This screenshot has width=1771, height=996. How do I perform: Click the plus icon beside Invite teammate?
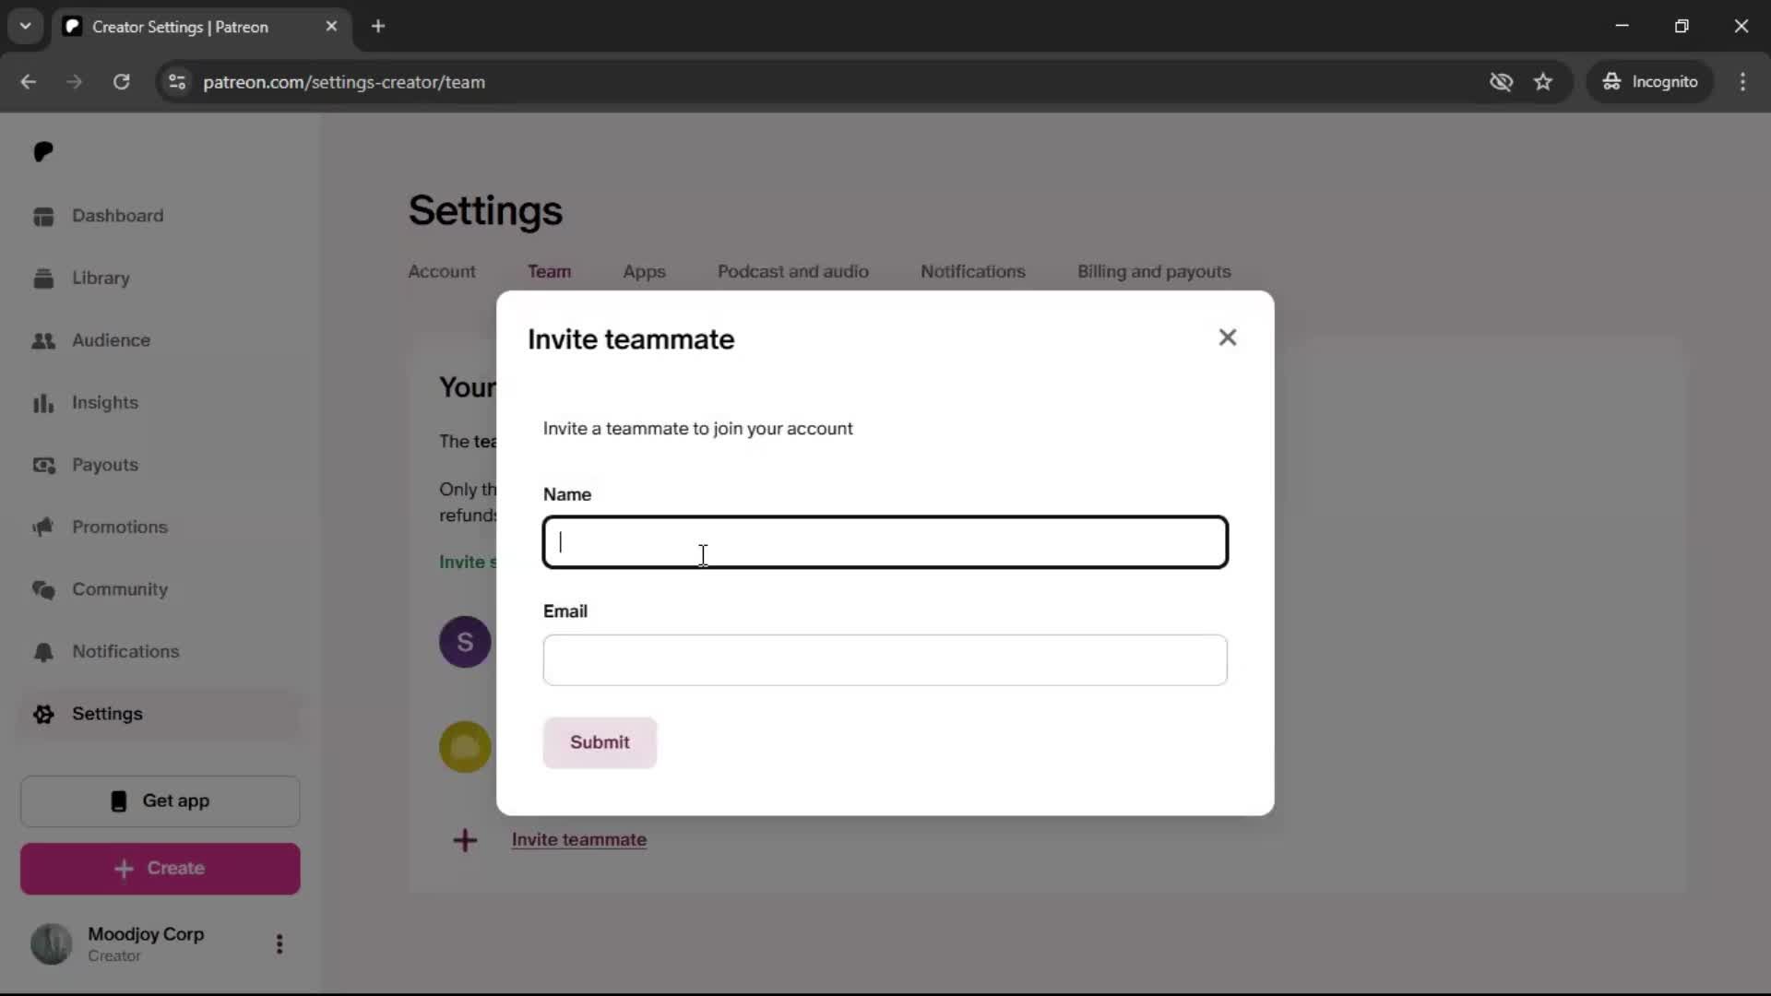pos(465,839)
